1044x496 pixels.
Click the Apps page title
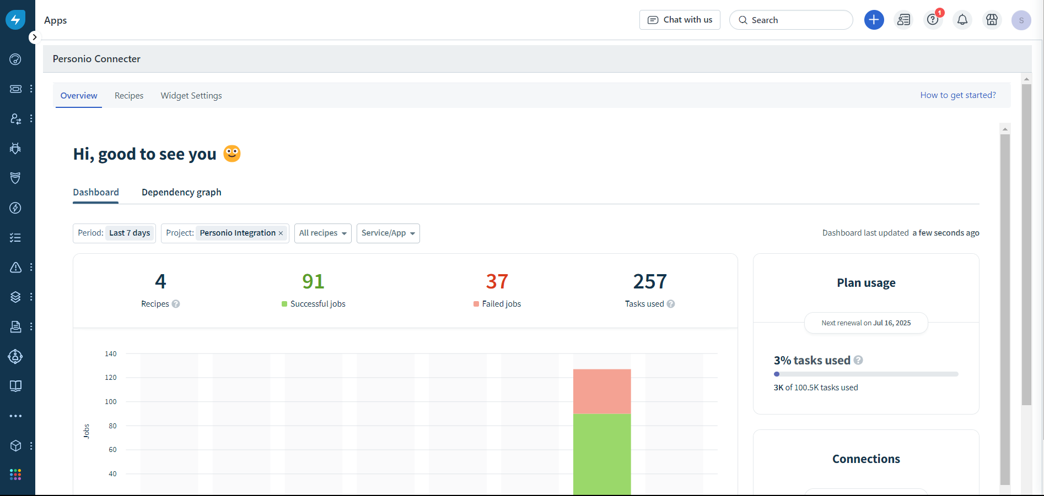point(56,20)
